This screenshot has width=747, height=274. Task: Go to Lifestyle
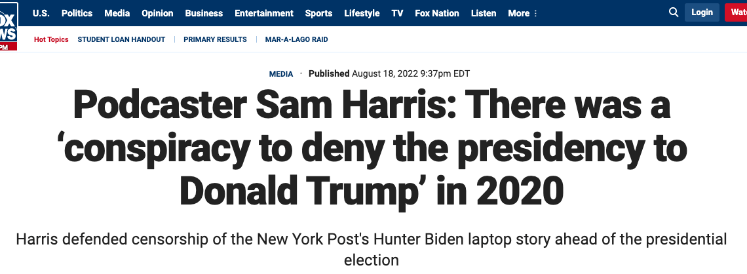[x=362, y=13]
